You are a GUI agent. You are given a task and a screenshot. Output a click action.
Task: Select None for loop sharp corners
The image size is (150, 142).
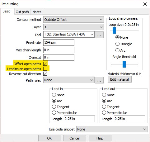click(x=122, y=37)
